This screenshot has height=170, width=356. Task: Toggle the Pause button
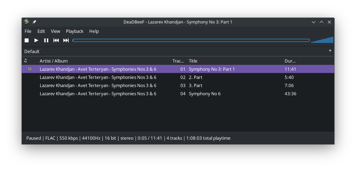point(46,40)
